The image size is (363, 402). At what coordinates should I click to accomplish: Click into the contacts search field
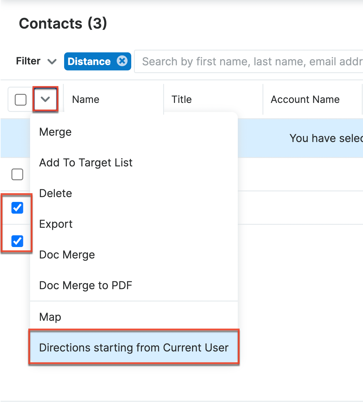tap(250, 61)
